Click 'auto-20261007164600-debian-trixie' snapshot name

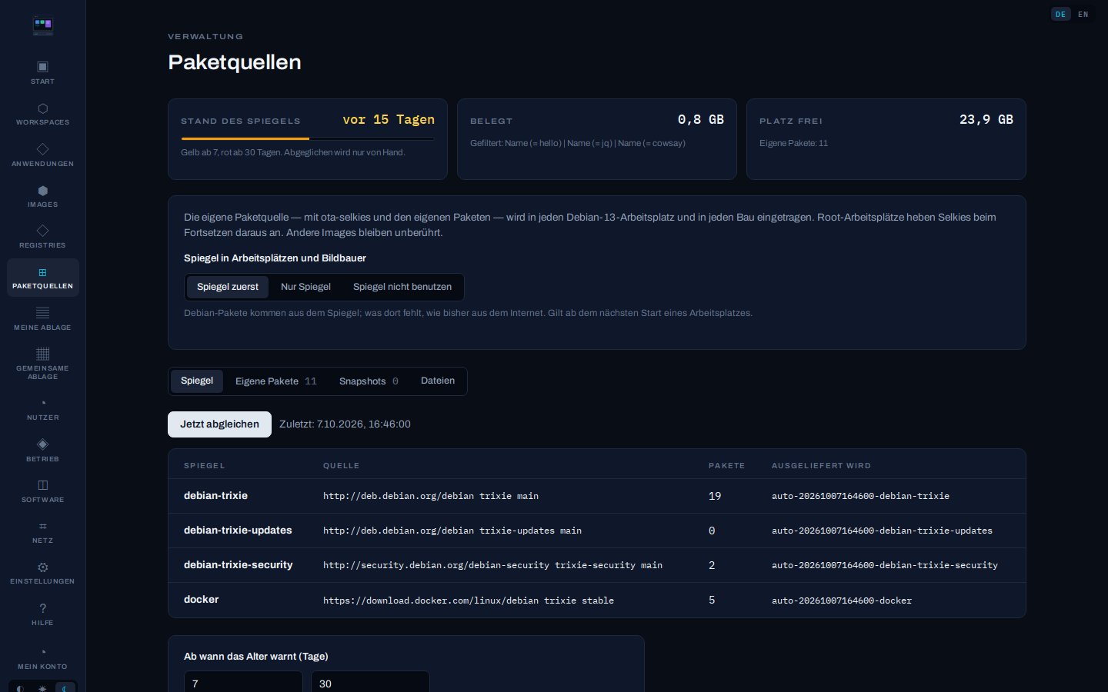860,496
